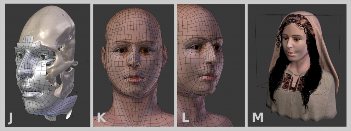The image size is (351, 131).
Task: Click the letter M label
Action: 258,118
